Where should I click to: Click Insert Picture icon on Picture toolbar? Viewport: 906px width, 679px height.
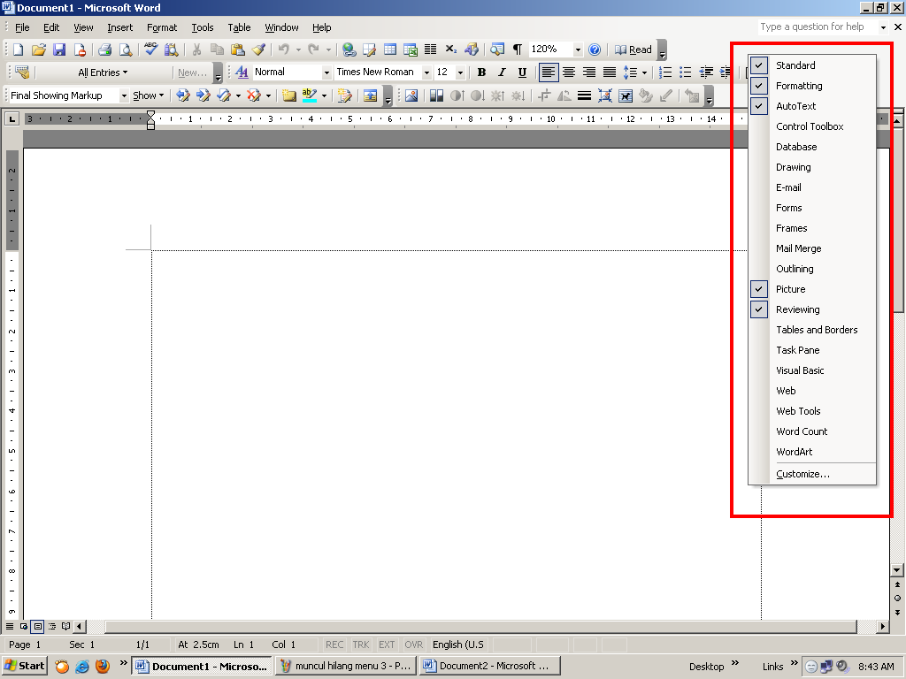pyautogui.click(x=411, y=95)
